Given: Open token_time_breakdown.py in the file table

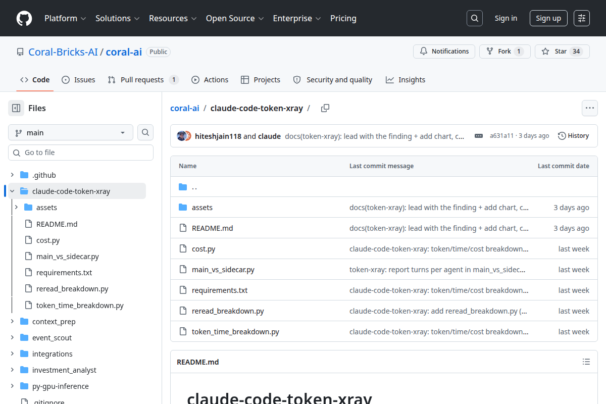Looking at the screenshot, I should [235, 332].
